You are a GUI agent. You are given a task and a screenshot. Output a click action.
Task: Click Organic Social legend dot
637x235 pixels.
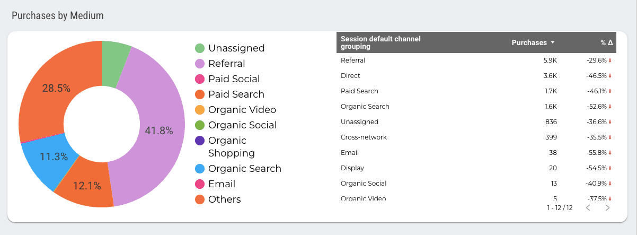(200, 125)
